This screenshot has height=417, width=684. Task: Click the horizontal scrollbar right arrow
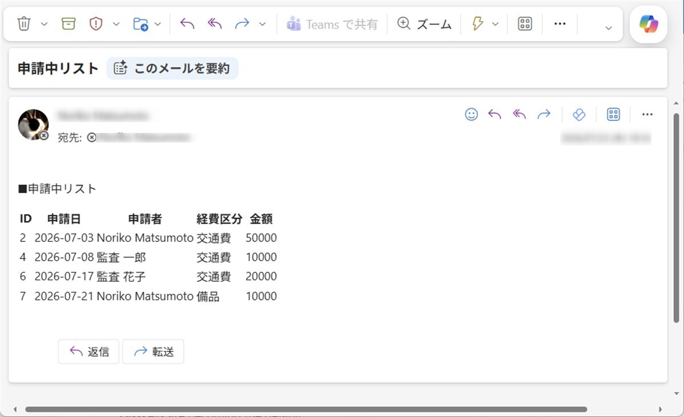point(660,409)
